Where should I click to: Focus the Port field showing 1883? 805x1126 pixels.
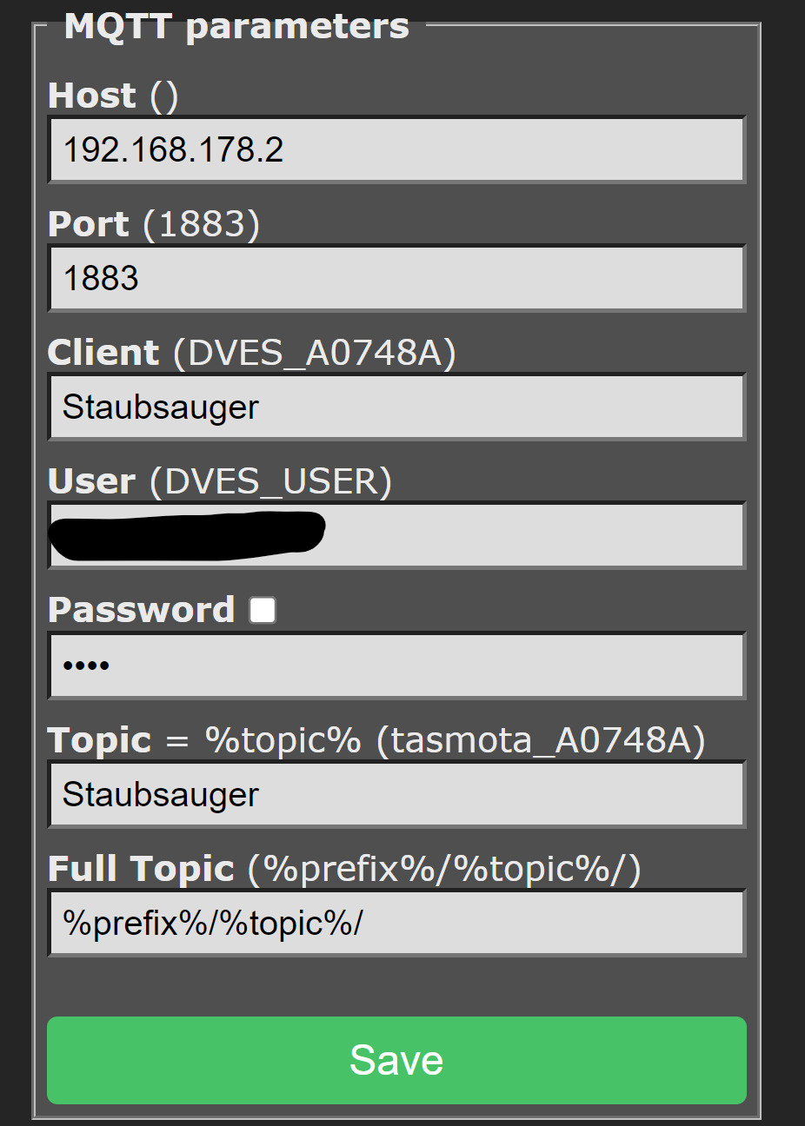(396, 278)
